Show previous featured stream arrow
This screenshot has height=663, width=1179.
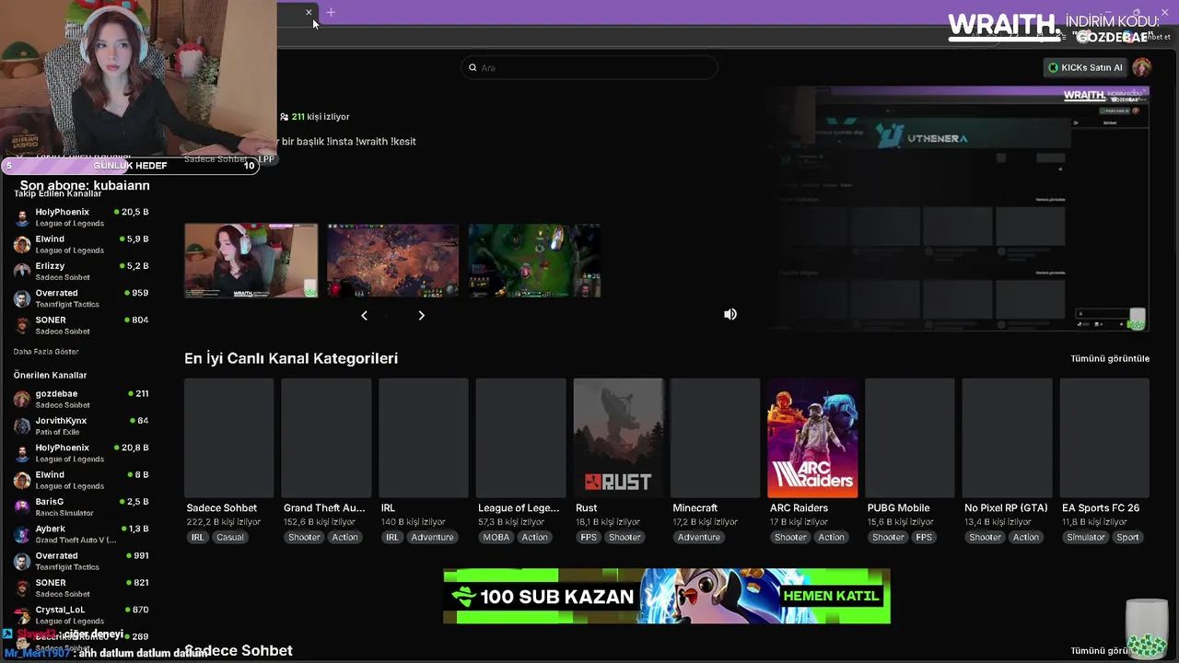pyautogui.click(x=364, y=315)
